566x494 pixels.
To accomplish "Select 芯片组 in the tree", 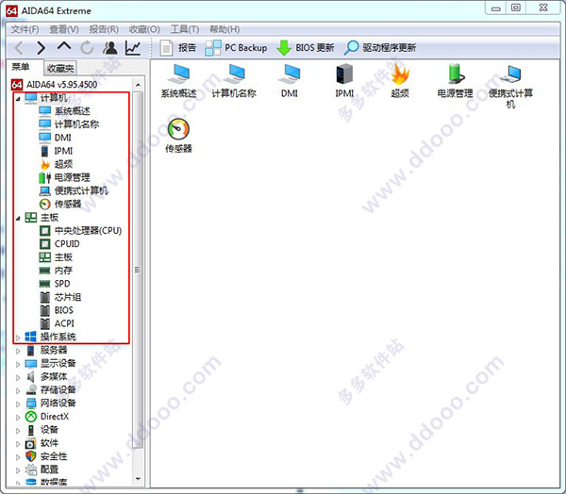I will [x=60, y=297].
